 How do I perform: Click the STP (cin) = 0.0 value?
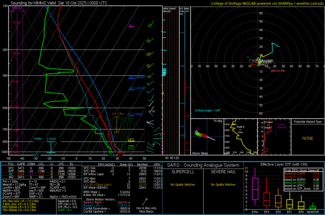[67, 204]
